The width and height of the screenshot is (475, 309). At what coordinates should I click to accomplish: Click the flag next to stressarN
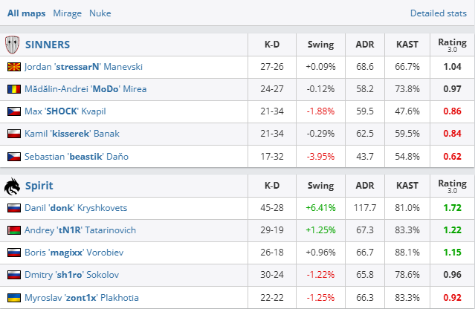(13, 67)
